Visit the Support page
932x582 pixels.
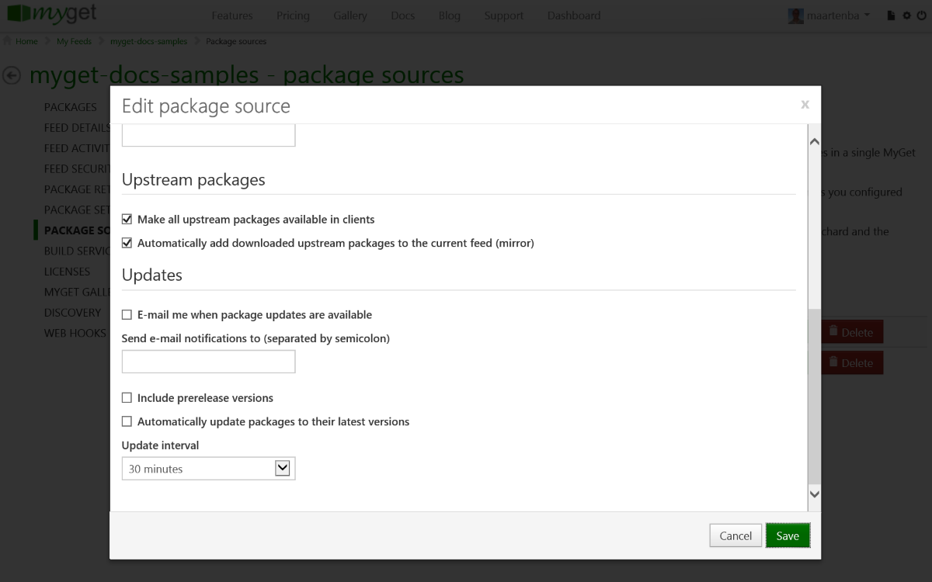coord(504,16)
